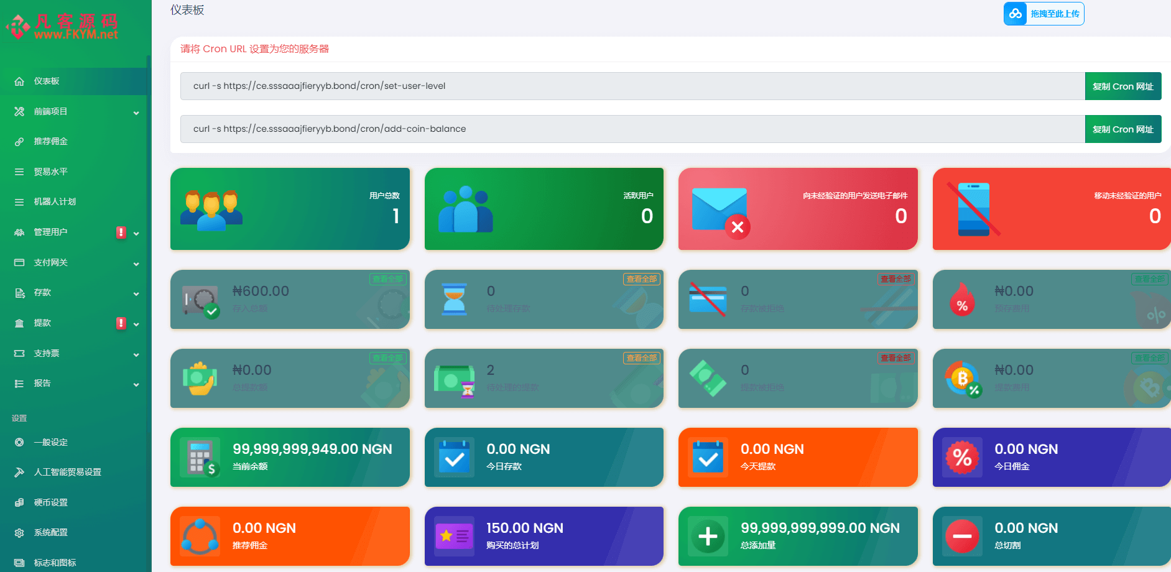Click the link icon for 推荐佣金
This screenshot has height=572, width=1171.
point(19,142)
